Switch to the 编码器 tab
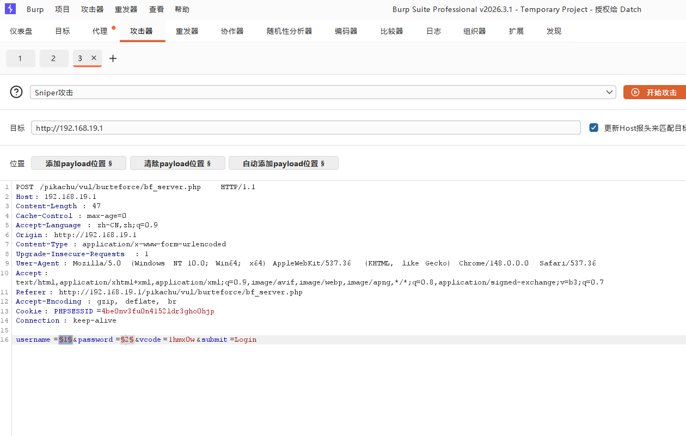Screen dimensions: 686x436 pyautogui.click(x=346, y=31)
